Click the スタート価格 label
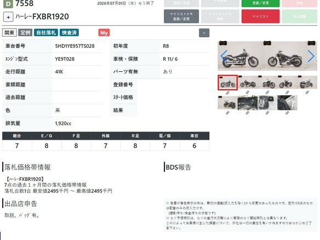The height and width of the screenshot is (240, 320). pyautogui.click(x=123, y=98)
